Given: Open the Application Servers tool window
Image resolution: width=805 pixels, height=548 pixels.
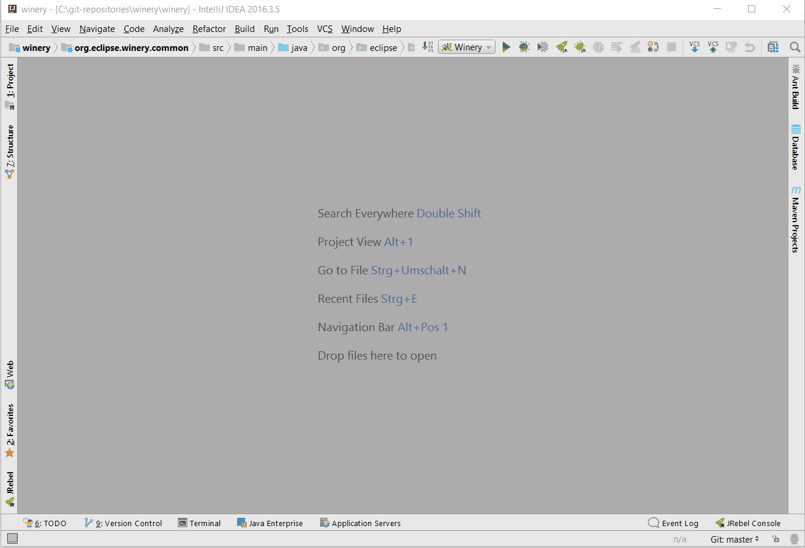Looking at the screenshot, I should [x=360, y=523].
